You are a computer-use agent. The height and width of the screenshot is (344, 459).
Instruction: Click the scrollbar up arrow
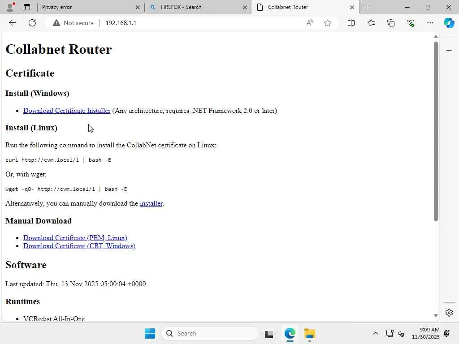tap(436, 37)
